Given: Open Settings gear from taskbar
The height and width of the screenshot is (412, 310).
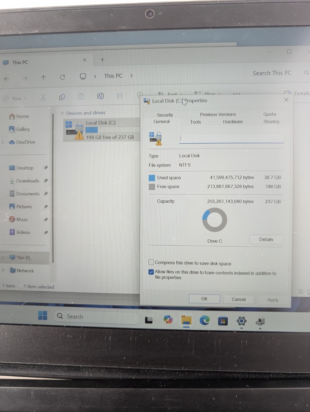Looking at the screenshot, I should coord(241,321).
